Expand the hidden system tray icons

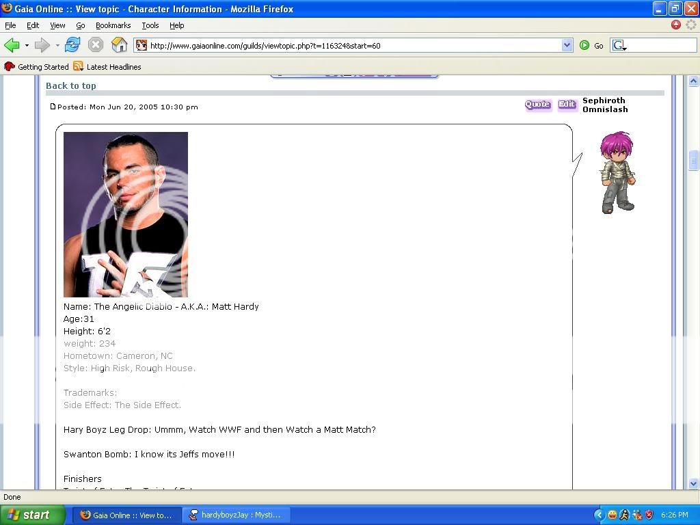click(x=600, y=515)
